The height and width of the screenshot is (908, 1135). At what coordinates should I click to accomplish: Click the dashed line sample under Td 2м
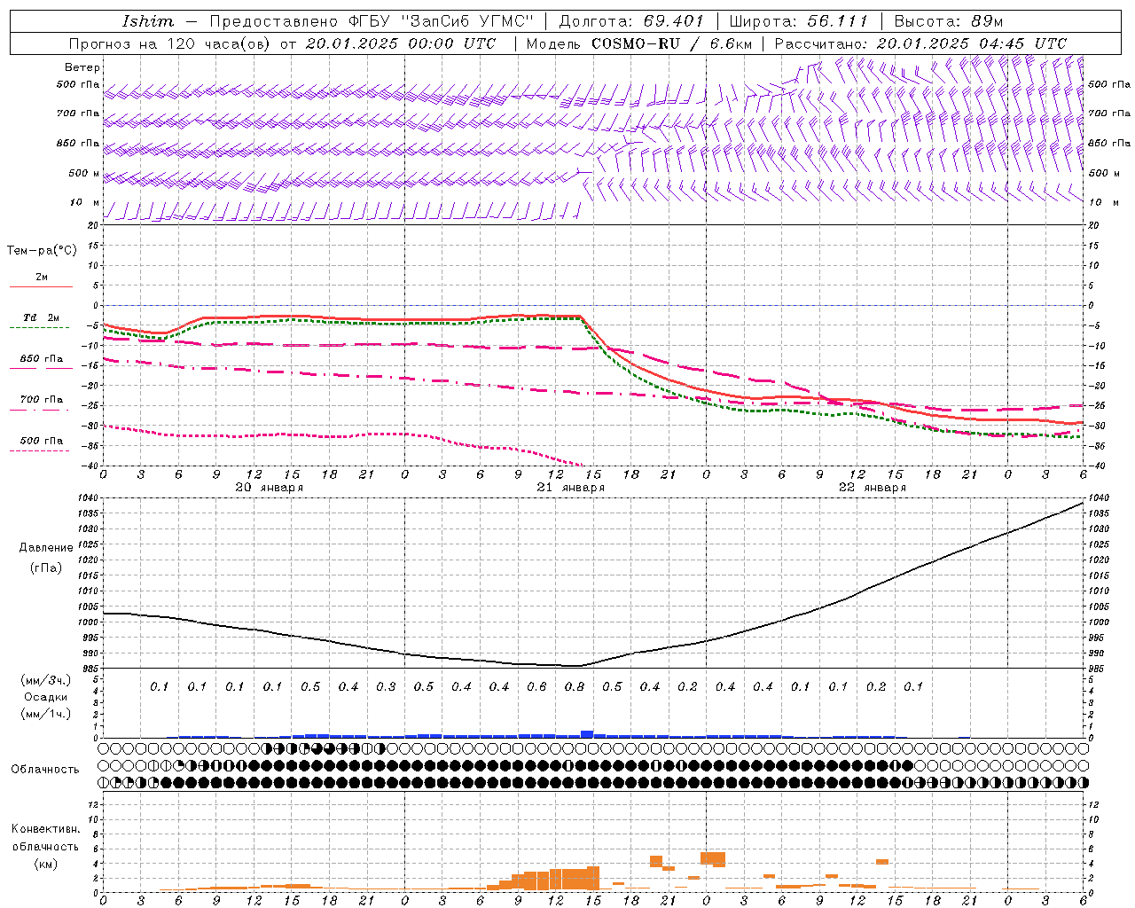pos(39,328)
